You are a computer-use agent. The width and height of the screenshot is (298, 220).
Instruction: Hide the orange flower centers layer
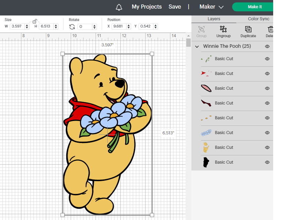pyautogui.click(x=267, y=118)
